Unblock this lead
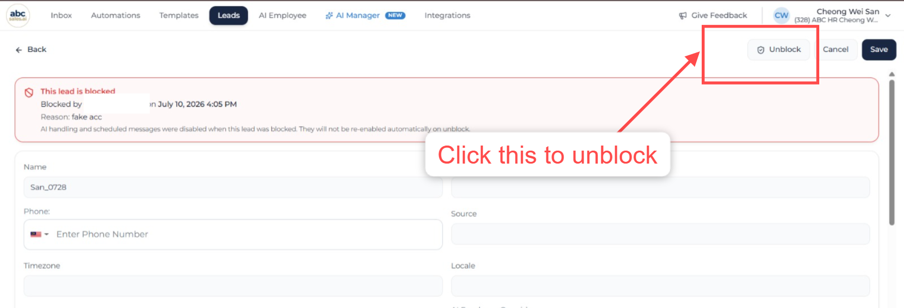Screen dimensions: 904x308 tap(779, 50)
